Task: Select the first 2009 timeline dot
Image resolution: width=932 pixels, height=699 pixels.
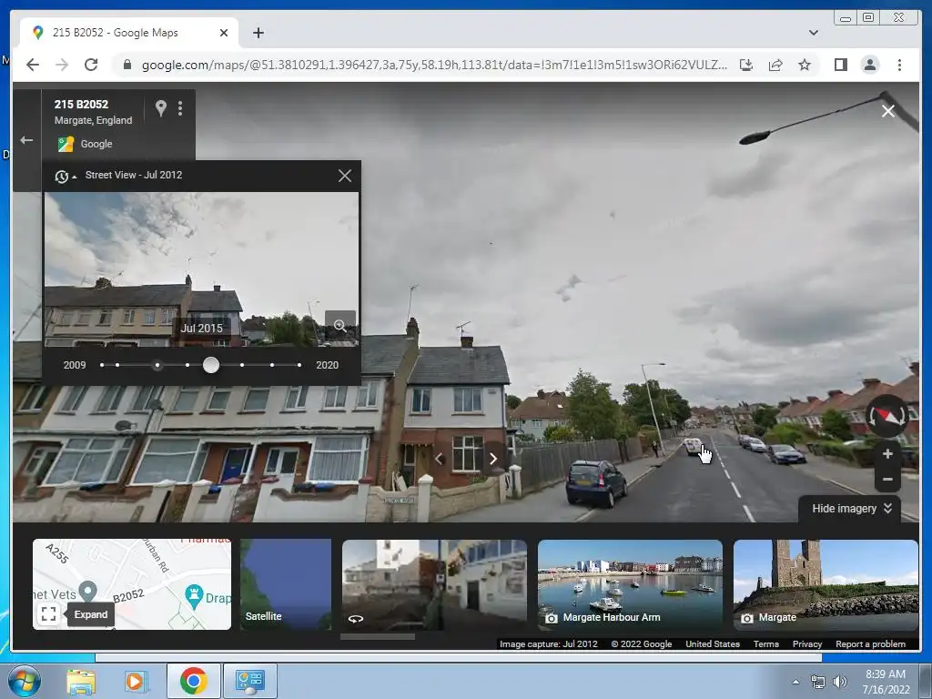Action: (x=102, y=365)
